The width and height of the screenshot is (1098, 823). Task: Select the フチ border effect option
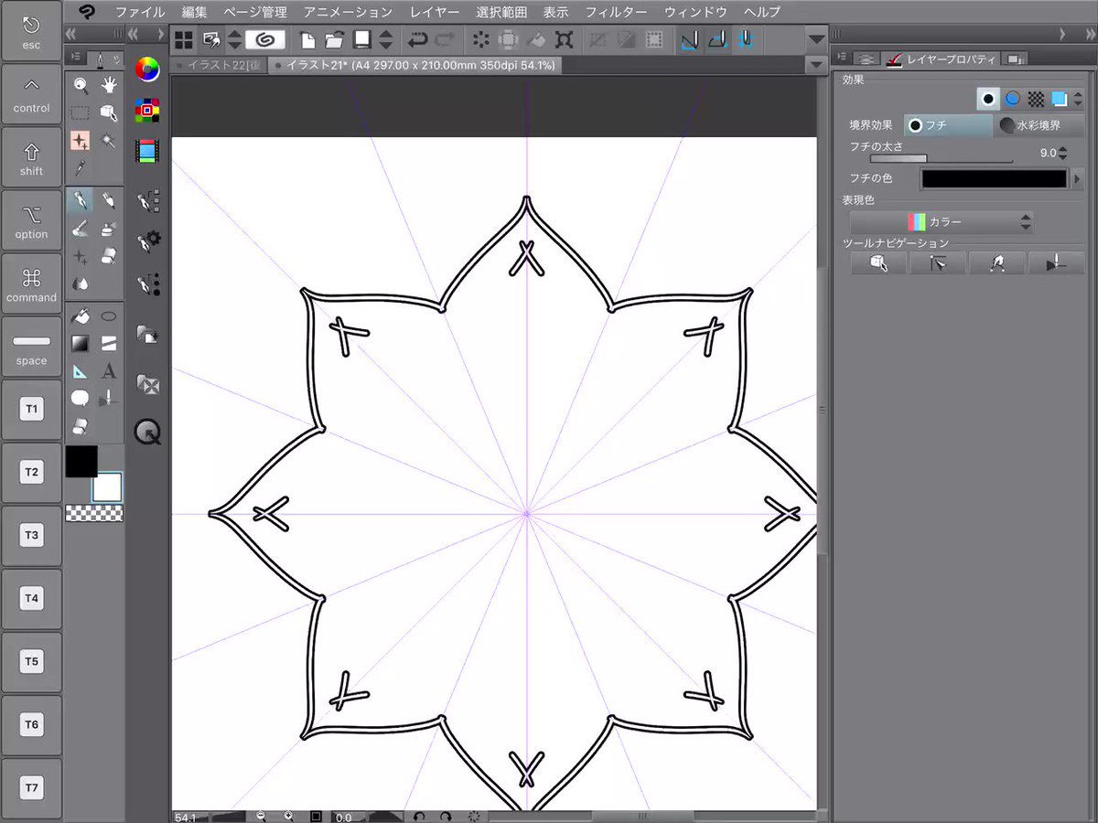coord(948,125)
